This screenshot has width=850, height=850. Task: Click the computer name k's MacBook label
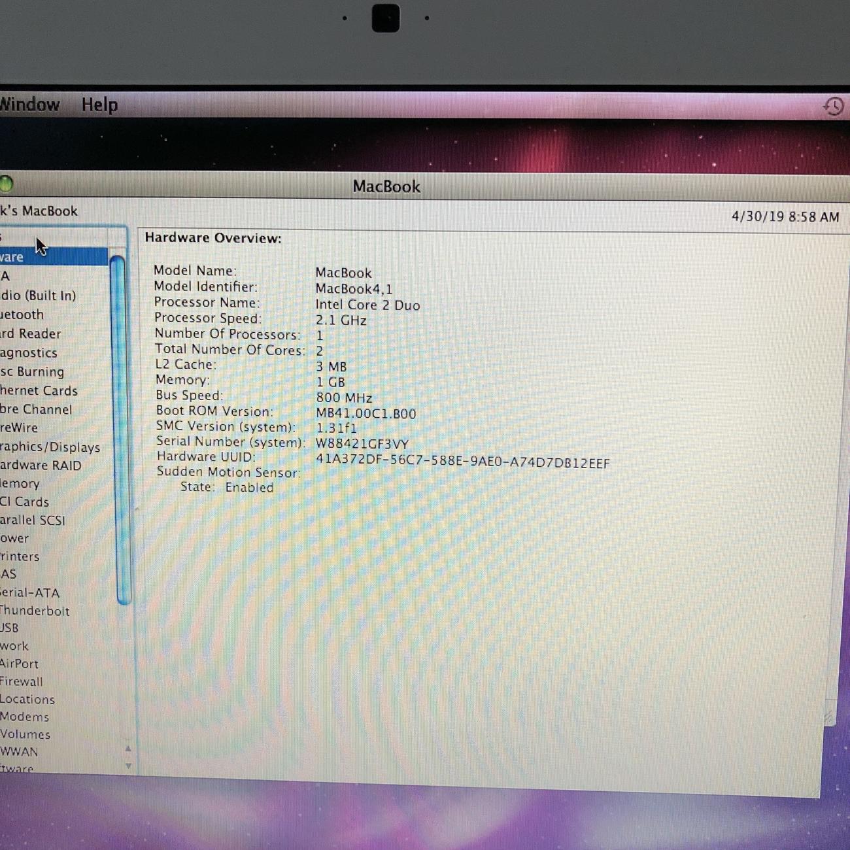39,211
